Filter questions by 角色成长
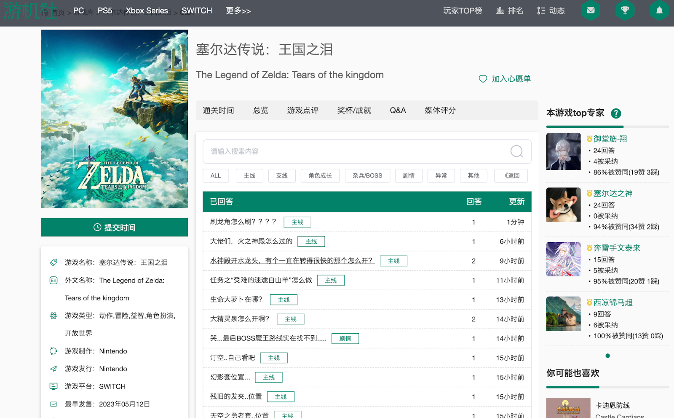 (x=320, y=175)
